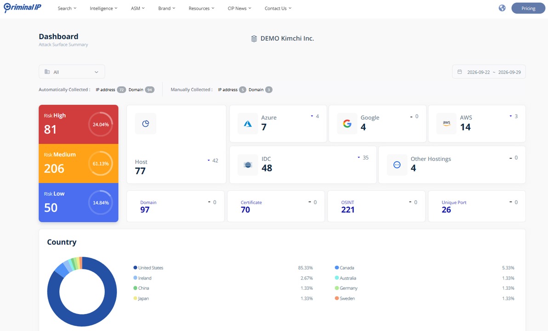The height and width of the screenshot is (331, 548).
Task: Open the Risk Medium card
Action: click(78, 164)
